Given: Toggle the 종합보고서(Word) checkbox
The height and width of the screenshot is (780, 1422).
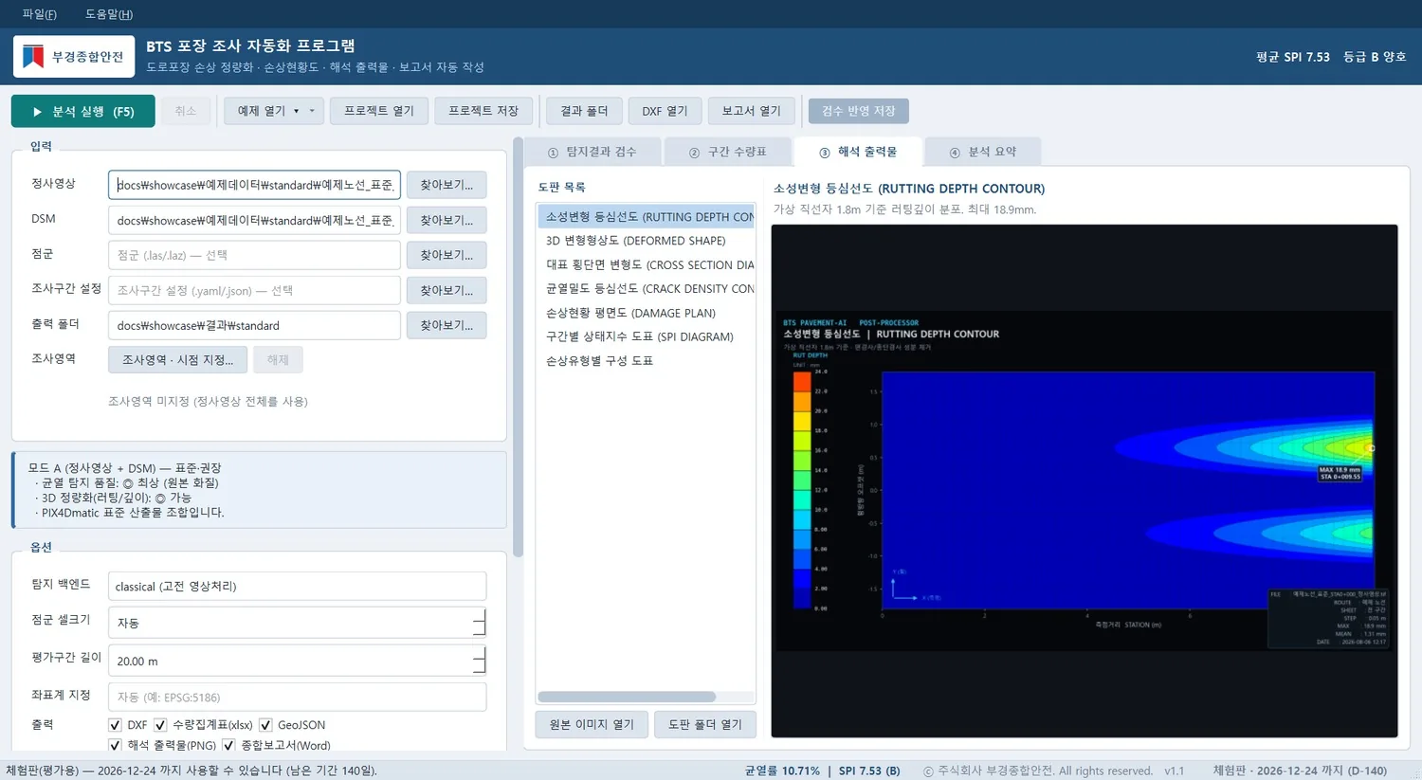Looking at the screenshot, I should tap(228, 746).
